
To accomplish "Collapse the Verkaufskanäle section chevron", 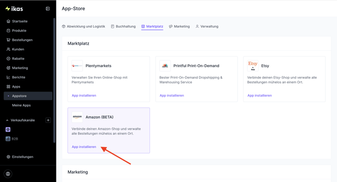I will click(x=8, y=120).
